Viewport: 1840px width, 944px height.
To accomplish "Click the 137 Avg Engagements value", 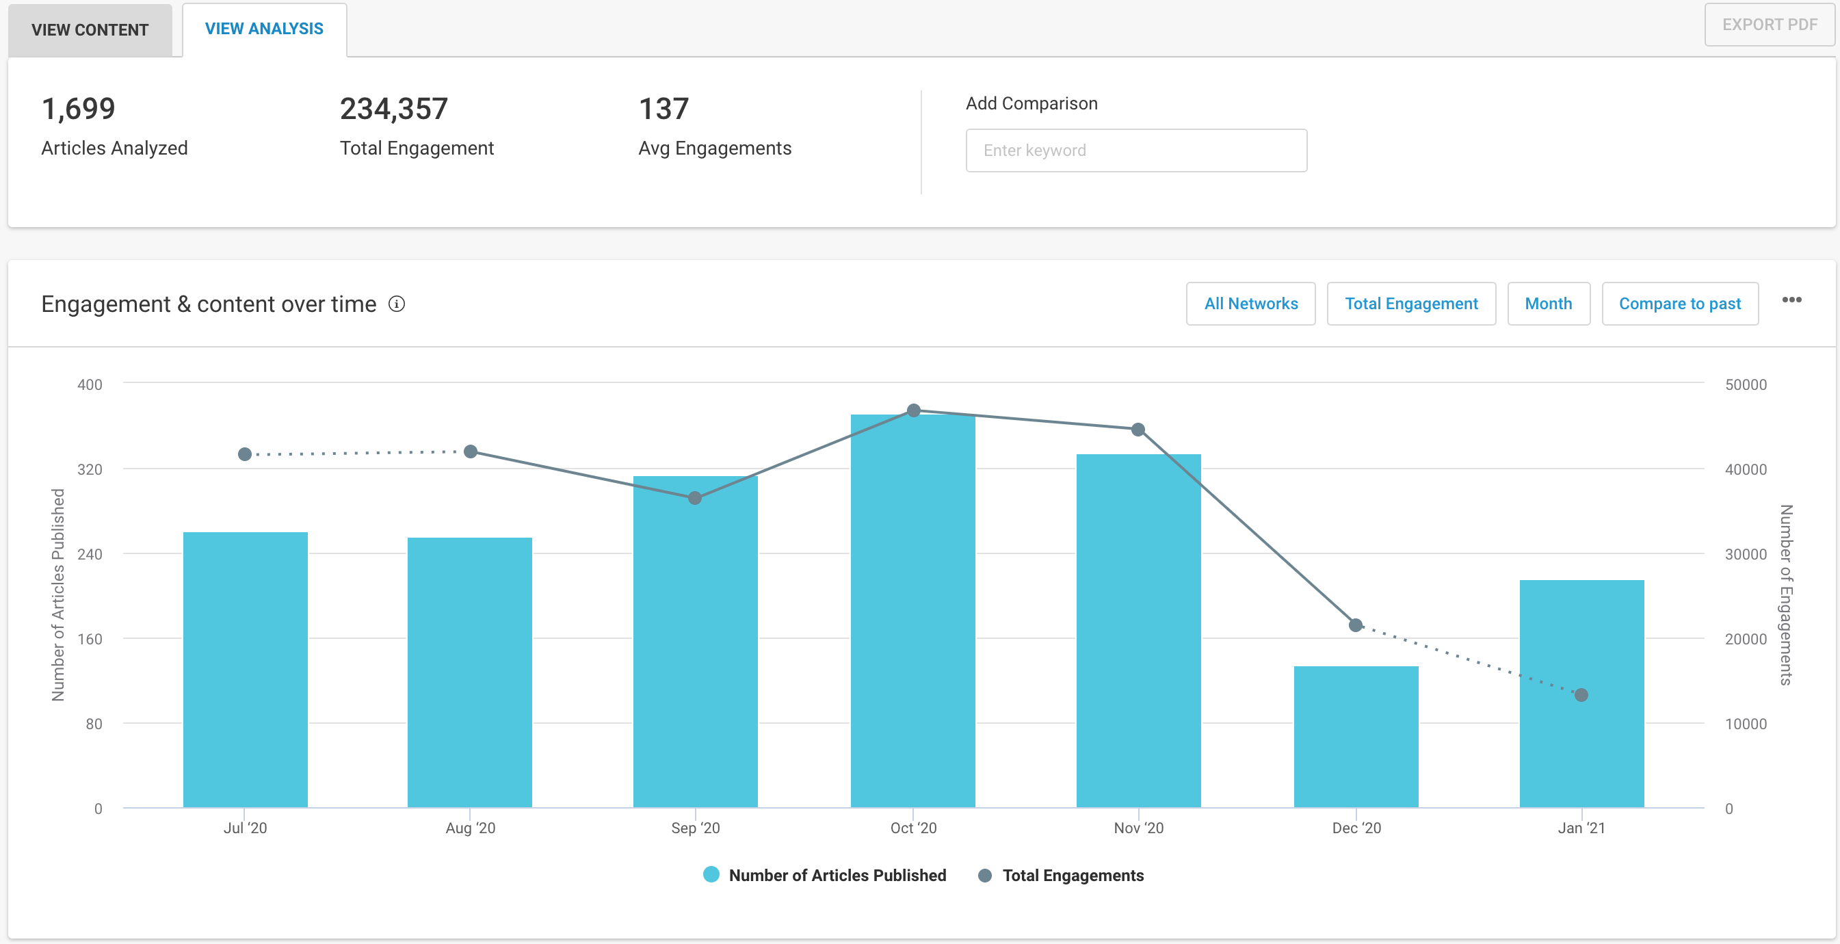I will click(663, 109).
